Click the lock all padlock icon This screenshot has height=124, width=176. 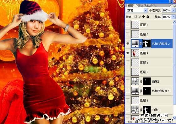tap(148, 17)
